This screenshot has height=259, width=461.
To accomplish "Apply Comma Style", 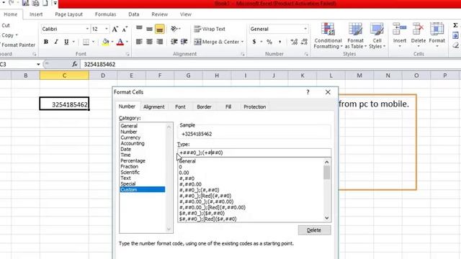I will (x=279, y=42).
